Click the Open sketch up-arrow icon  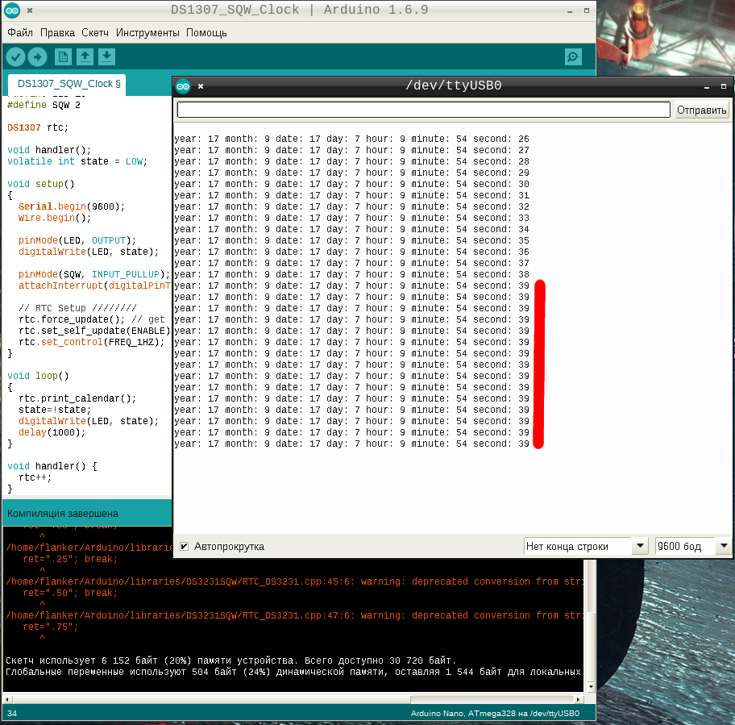click(85, 56)
